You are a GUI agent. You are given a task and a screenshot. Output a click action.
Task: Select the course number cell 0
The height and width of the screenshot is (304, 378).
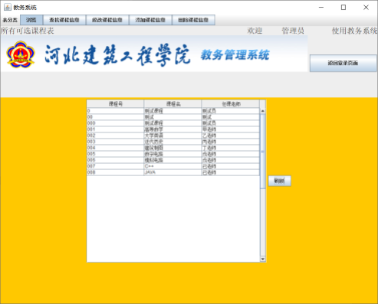click(x=115, y=111)
